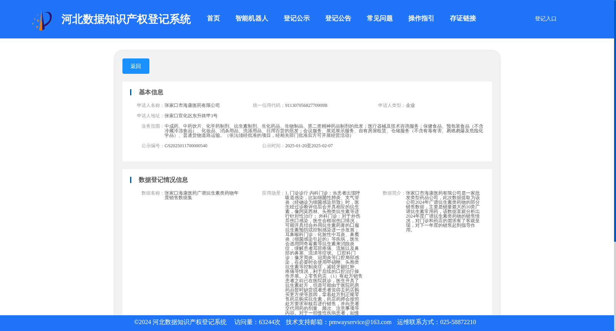Click the 数据简介 label

[x=393, y=193]
